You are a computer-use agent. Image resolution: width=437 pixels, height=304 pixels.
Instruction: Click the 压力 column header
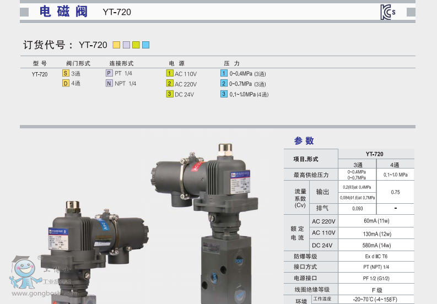pyautogui.click(x=231, y=63)
